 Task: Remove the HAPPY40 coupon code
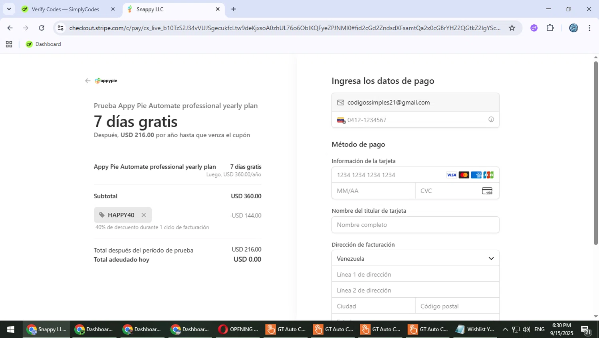144,215
